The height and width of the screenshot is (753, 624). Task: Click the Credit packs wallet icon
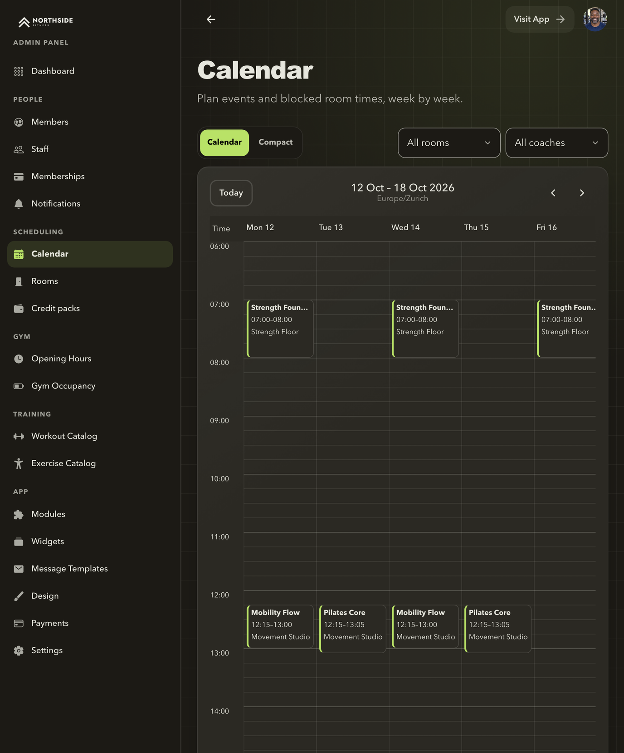(19, 309)
